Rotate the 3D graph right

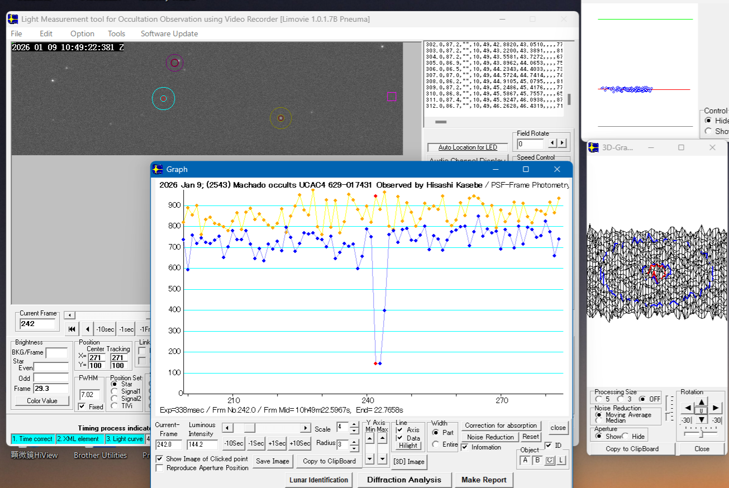(716, 408)
